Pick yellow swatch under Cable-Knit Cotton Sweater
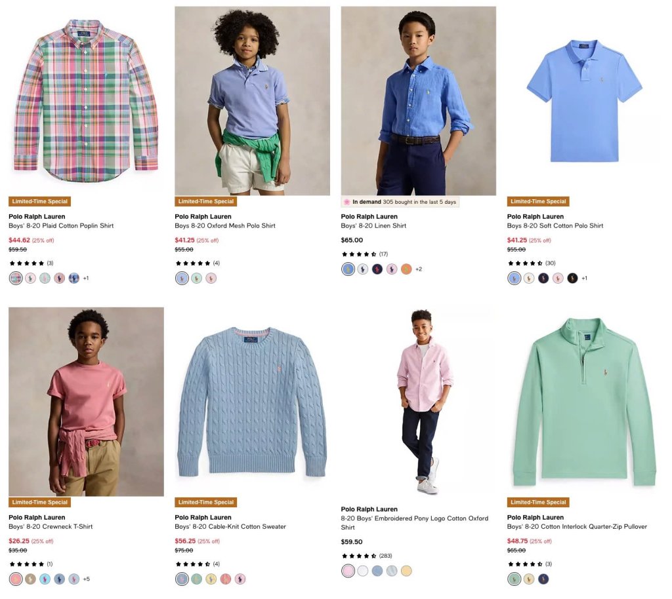The image size is (672, 599). [x=211, y=579]
